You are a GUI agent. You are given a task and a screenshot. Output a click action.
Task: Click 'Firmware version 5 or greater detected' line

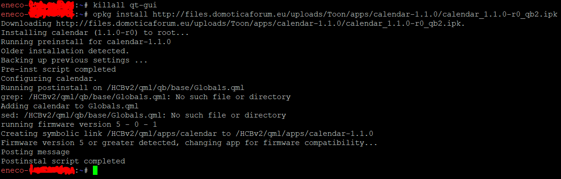click(189, 143)
